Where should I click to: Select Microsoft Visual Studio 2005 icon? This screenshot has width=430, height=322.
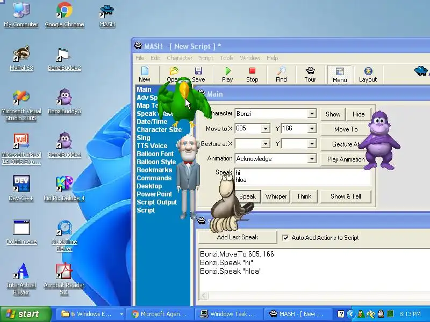coord(21,105)
